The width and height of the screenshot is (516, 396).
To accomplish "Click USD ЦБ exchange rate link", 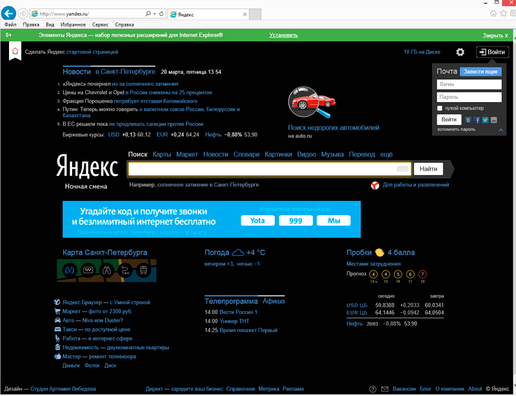I will (357, 306).
